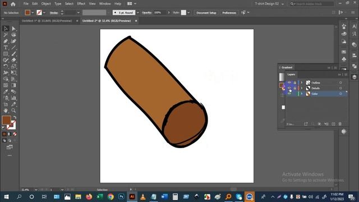Click target circle of Color layer
This screenshot has width=359, height=202.
(x=340, y=94)
